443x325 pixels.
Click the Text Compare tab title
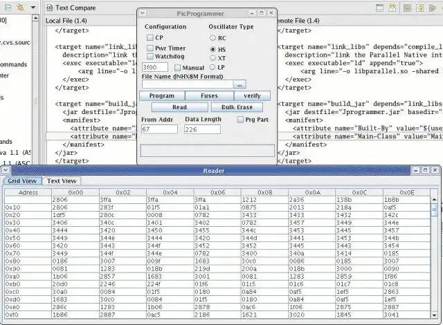point(75,8)
